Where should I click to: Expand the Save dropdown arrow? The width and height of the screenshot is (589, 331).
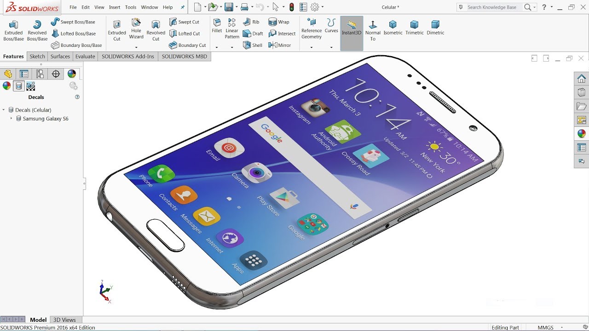237,7
